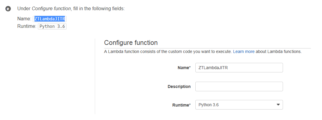Click the 'about Lambda functions.' trailing text

278,51
